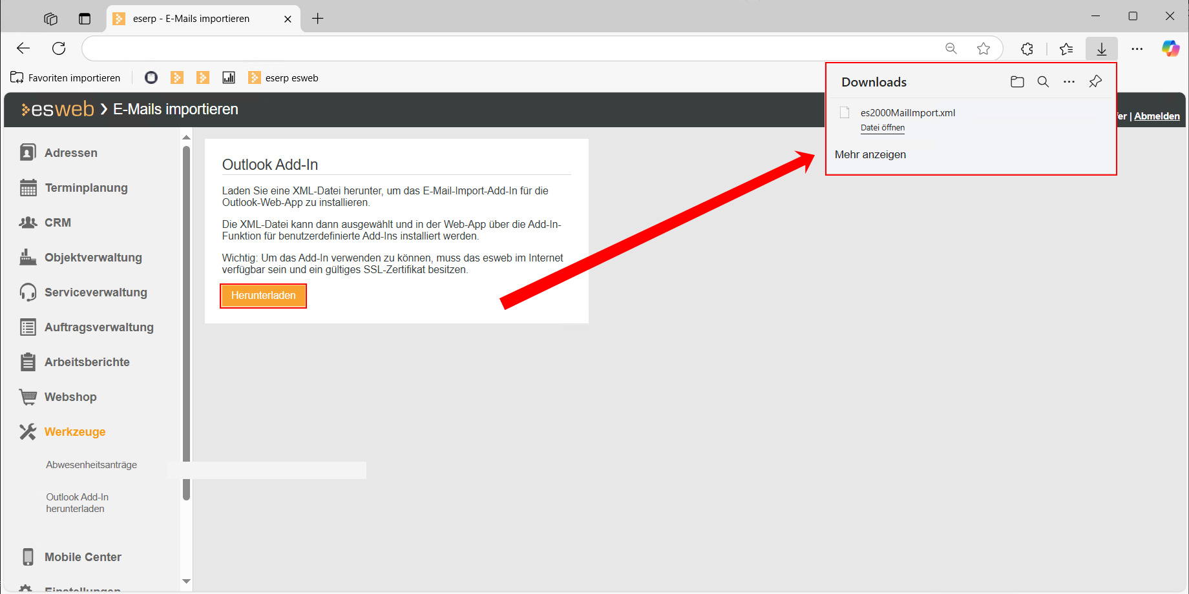Click the second orange bookmark icon
1189x594 pixels.
coord(203,77)
